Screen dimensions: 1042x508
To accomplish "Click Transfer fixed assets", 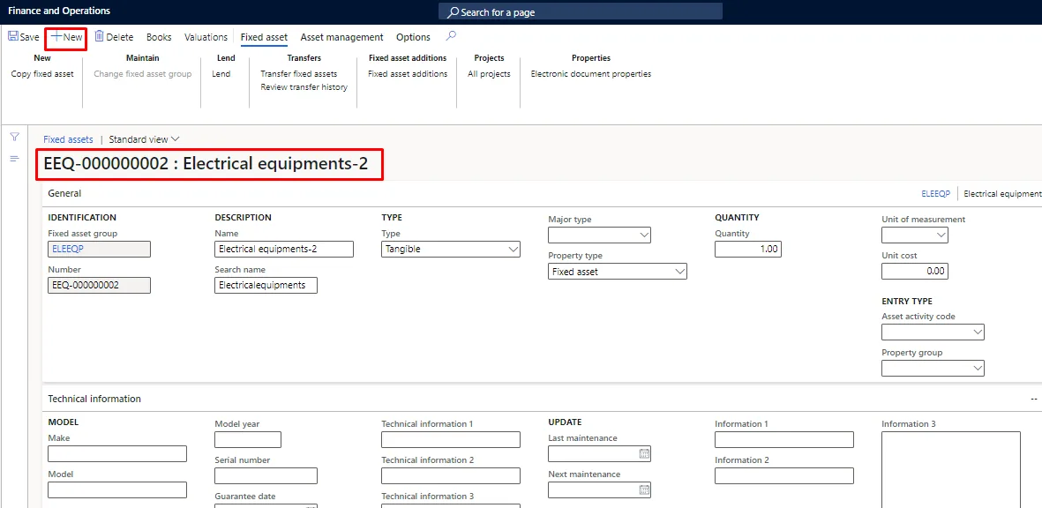I will [x=299, y=74].
